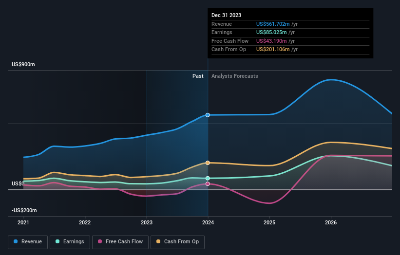400x255 pixels.
Task: Select the 2025 x-axis label
Action: [269, 223]
